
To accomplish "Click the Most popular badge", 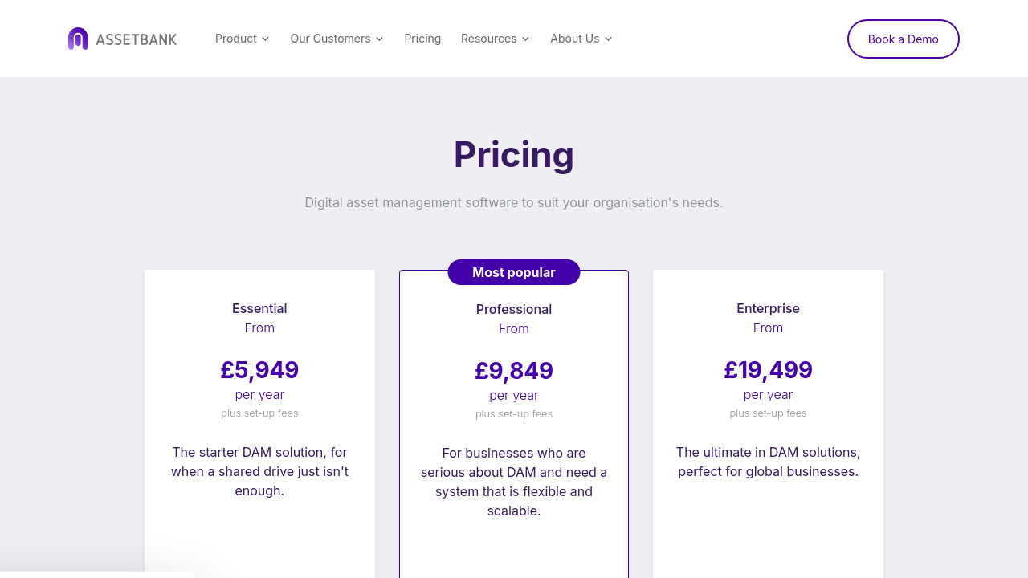I will (514, 272).
